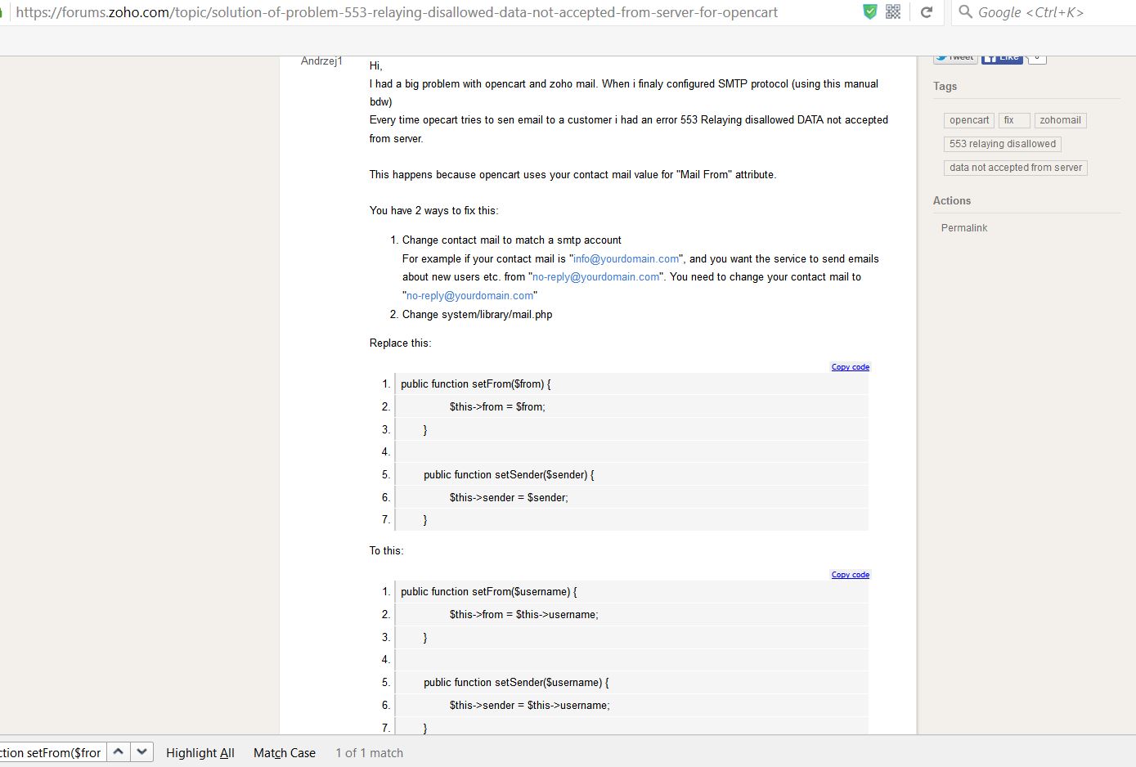Click 'Change contact mail to match a smtp account' text
This screenshot has width=1136, height=767.
pos(512,240)
